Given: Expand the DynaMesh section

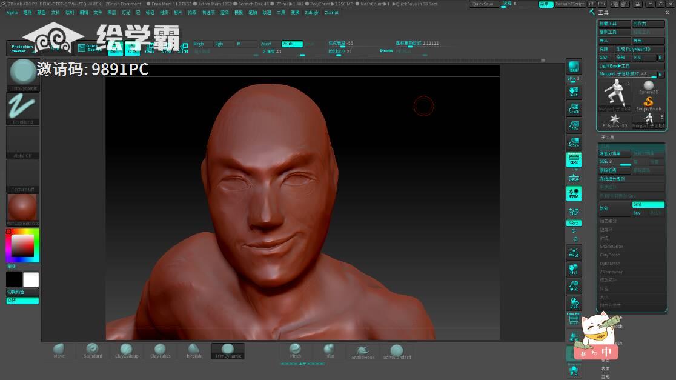Looking at the screenshot, I should tap(610, 263).
